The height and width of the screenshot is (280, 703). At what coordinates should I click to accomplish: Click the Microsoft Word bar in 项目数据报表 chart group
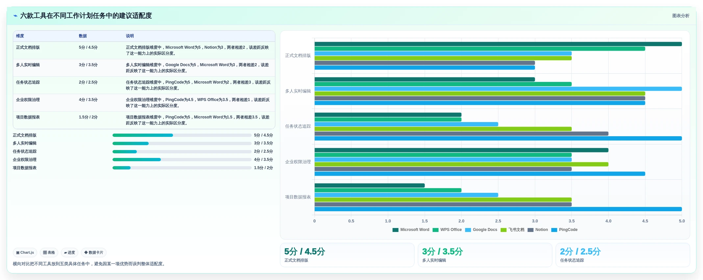370,186
